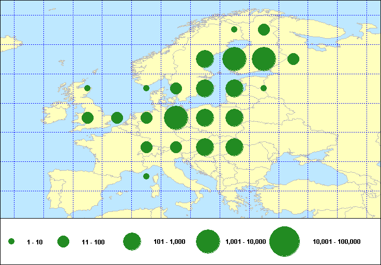This screenshot has width=381, height=265.
Task: Select the medium circle in northern Finland
Action: tap(264, 29)
